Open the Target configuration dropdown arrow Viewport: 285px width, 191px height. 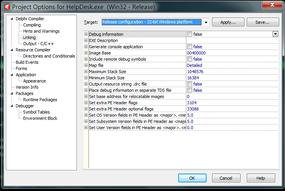206,22
